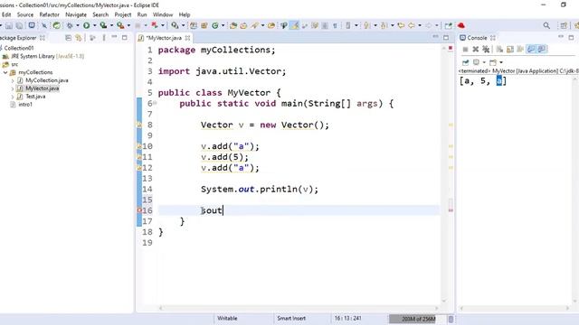Open the Navigate menu
Screen dimensions: 579x325
[76, 14]
